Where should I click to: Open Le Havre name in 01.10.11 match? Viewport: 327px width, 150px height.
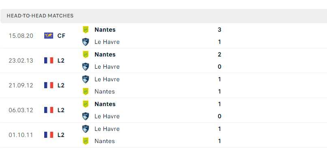(107, 129)
